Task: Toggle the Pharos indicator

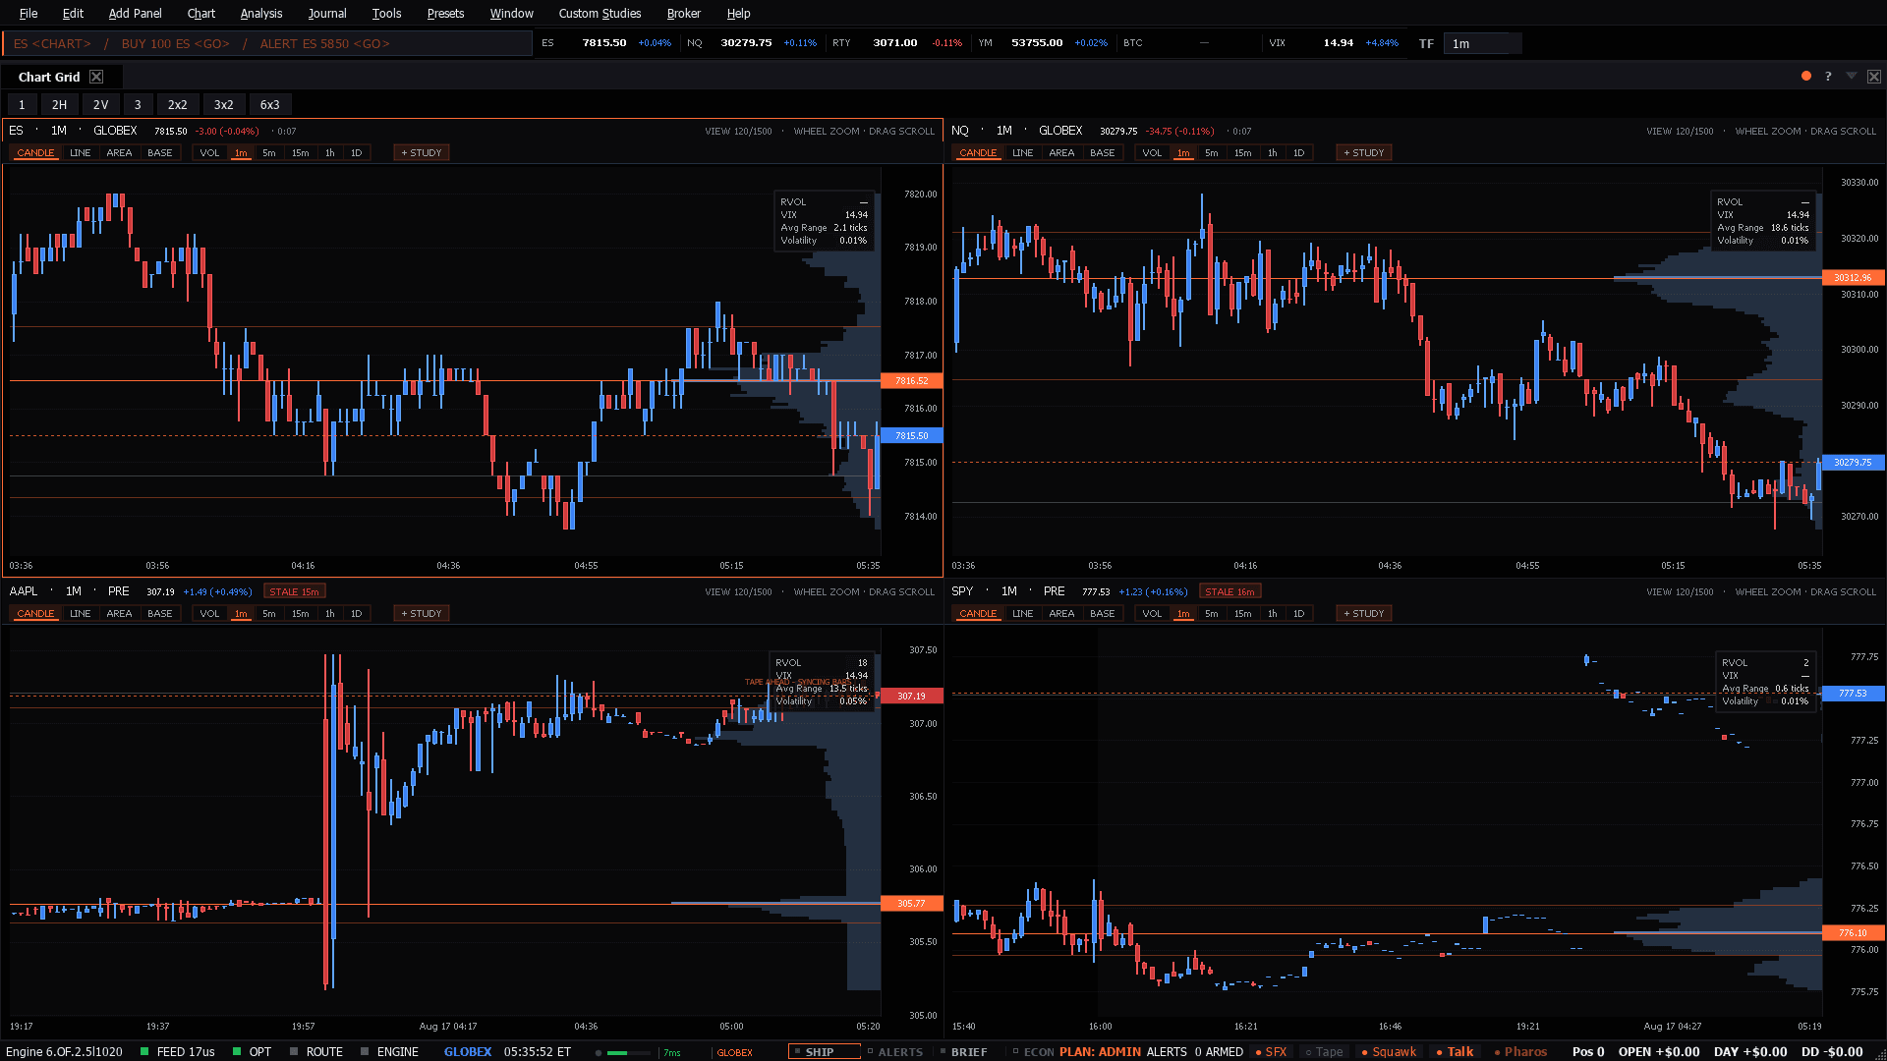Action: point(1520,1051)
